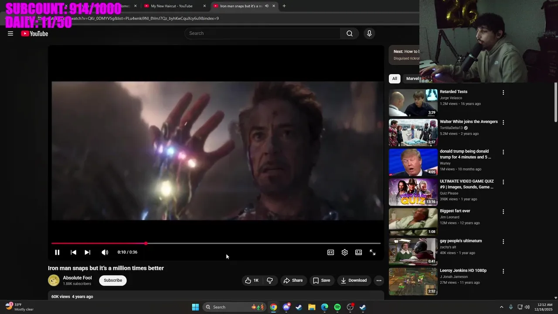Open ULTIMATE VIDEO GAME QUIZ #9 video
Screen dimensions: 558x314
click(467, 184)
